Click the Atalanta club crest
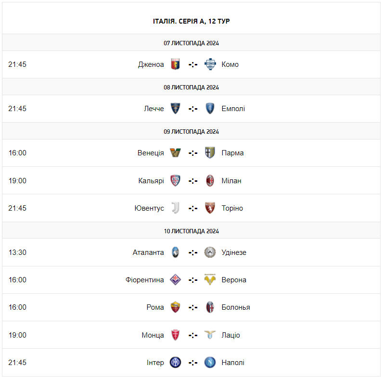 coord(176,252)
